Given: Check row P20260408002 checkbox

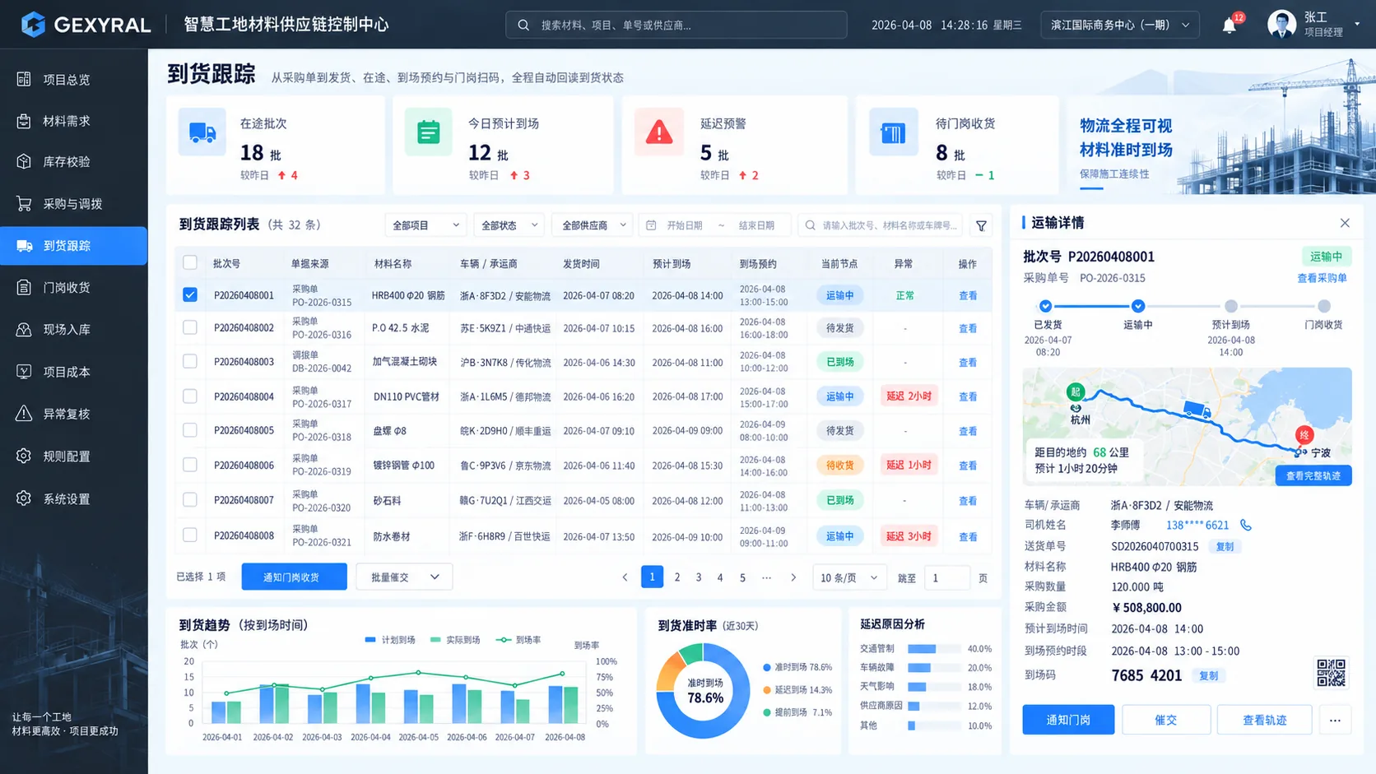Looking at the screenshot, I should coord(190,327).
